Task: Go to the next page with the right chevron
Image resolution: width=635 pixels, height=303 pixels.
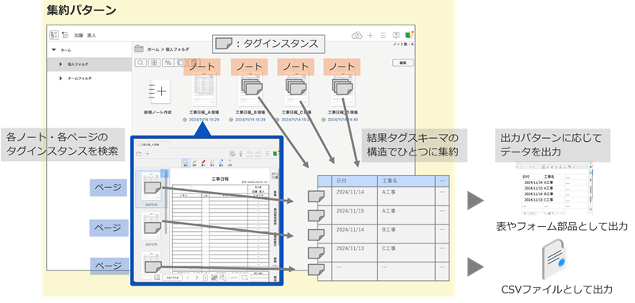Action: [x=197, y=278]
